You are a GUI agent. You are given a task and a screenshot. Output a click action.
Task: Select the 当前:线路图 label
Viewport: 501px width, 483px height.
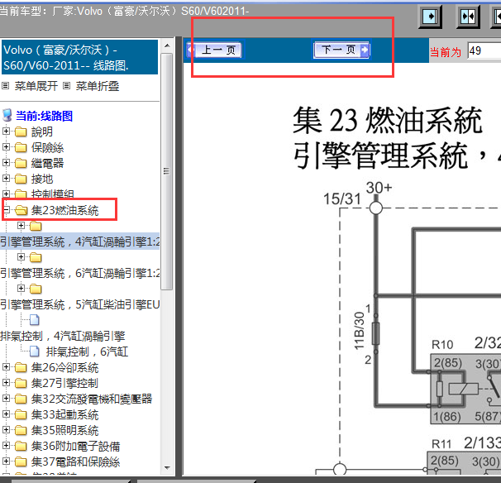[44, 116]
